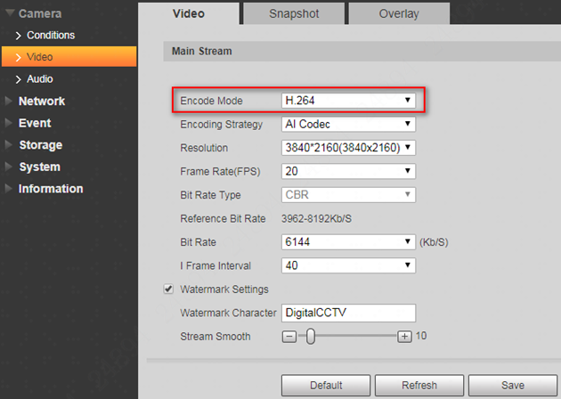Image resolution: width=561 pixels, height=399 pixels.
Task: Toggle the Watermark Settings checkbox
Action: (168, 289)
